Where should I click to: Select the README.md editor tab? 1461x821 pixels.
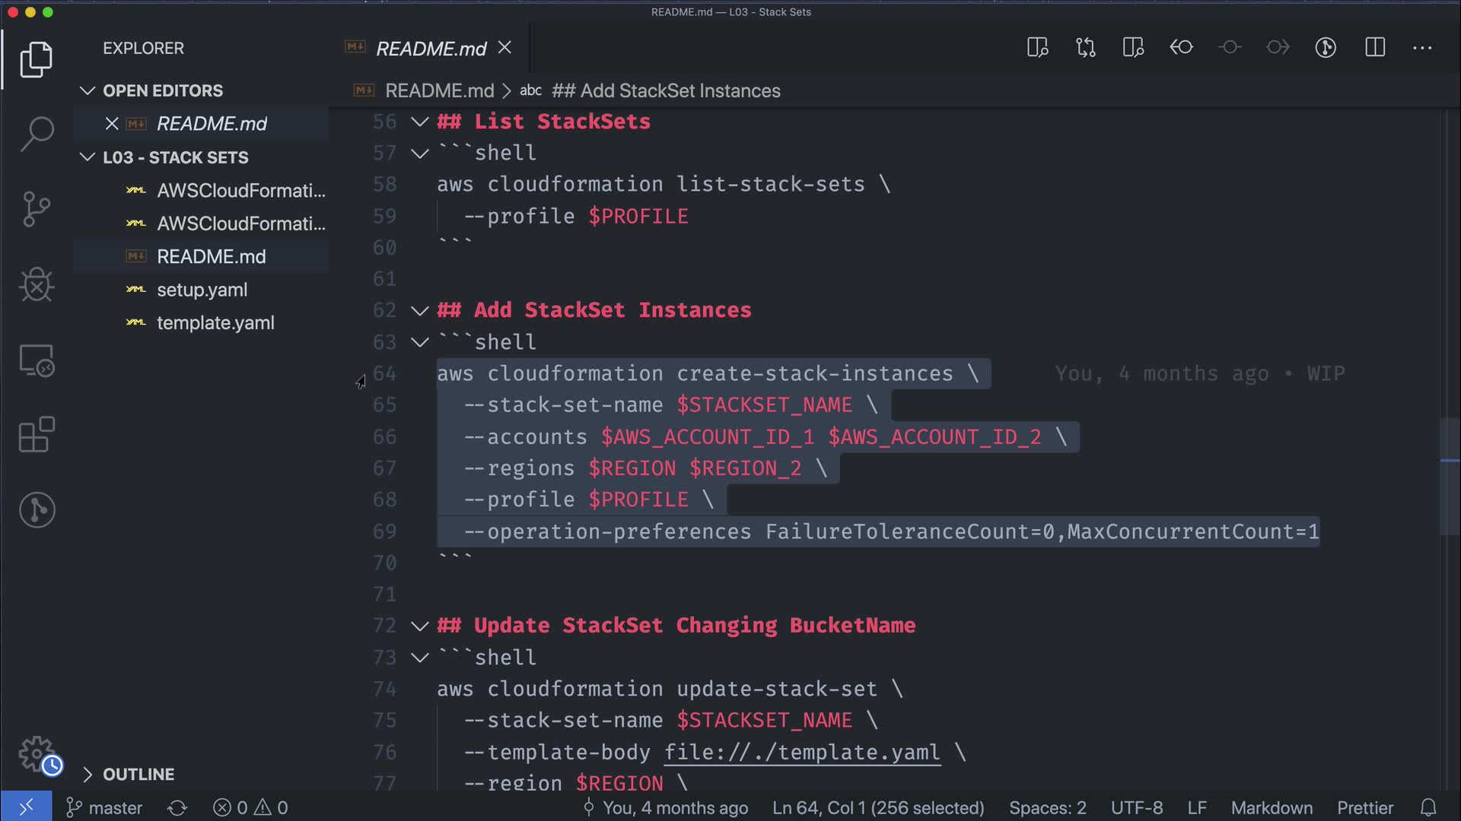pyautogui.click(x=431, y=49)
